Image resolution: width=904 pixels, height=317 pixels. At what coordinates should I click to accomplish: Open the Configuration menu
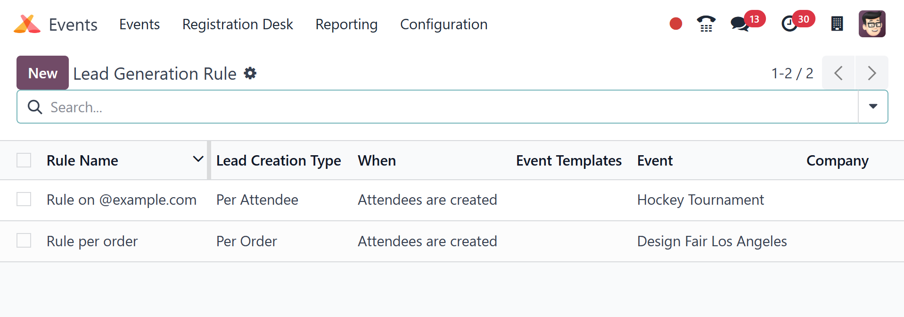pos(444,24)
